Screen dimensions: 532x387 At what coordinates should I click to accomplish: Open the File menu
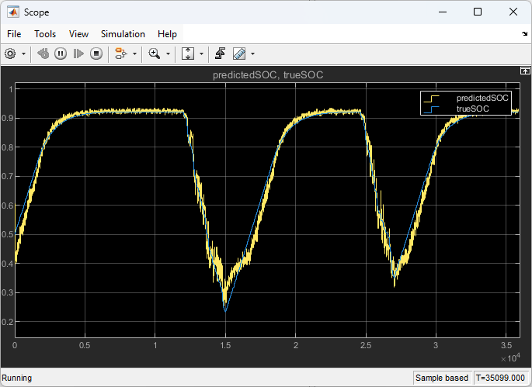click(14, 34)
